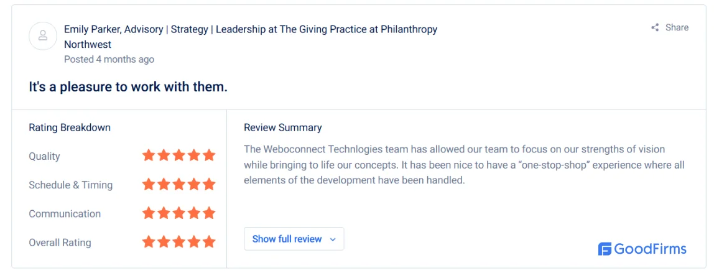This screenshot has height=273, width=714.
Task: Click the Posted 4 months ago timestamp
Action: click(x=109, y=59)
